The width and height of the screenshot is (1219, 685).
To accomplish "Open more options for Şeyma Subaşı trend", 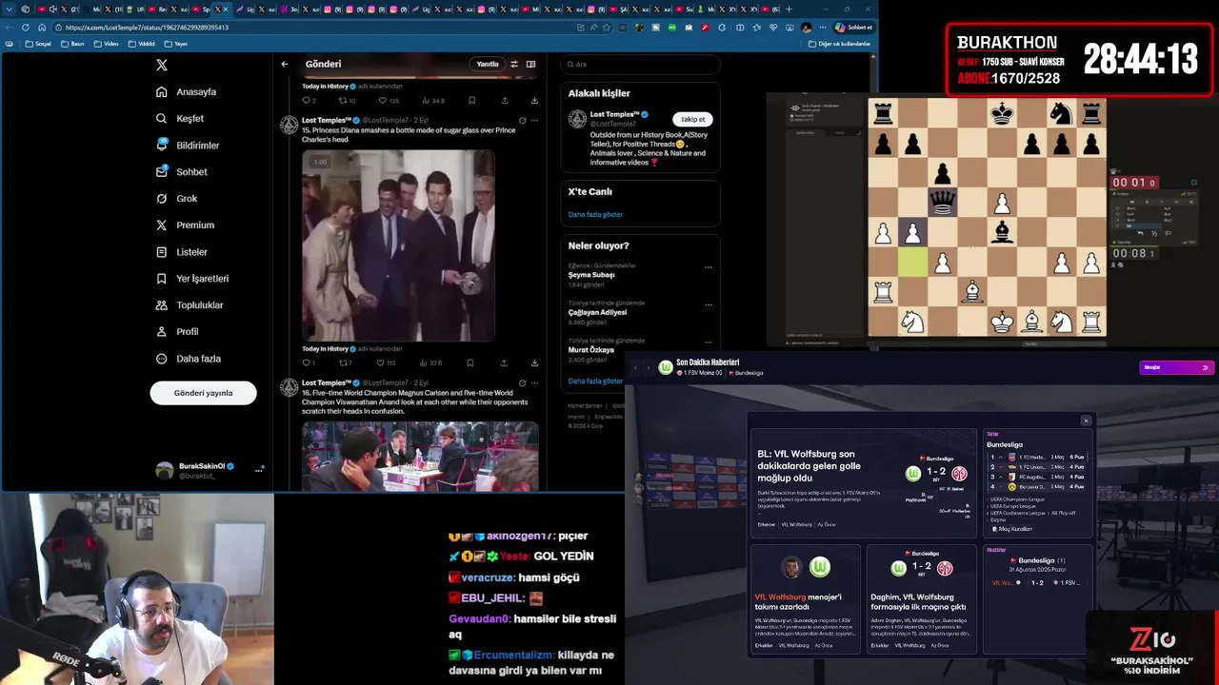I will pyautogui.click(x=708, y=267).
